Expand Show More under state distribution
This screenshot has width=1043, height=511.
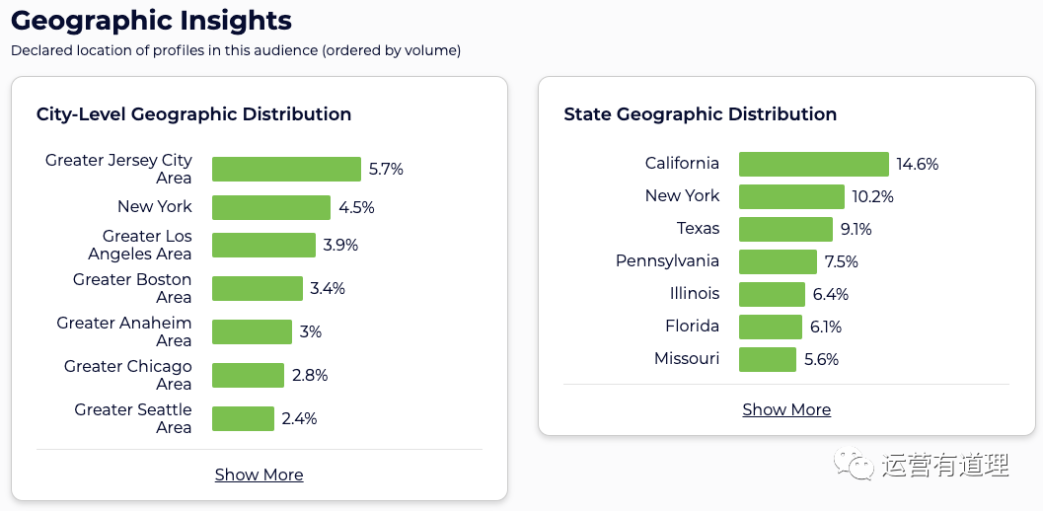(x=786, y=409)
